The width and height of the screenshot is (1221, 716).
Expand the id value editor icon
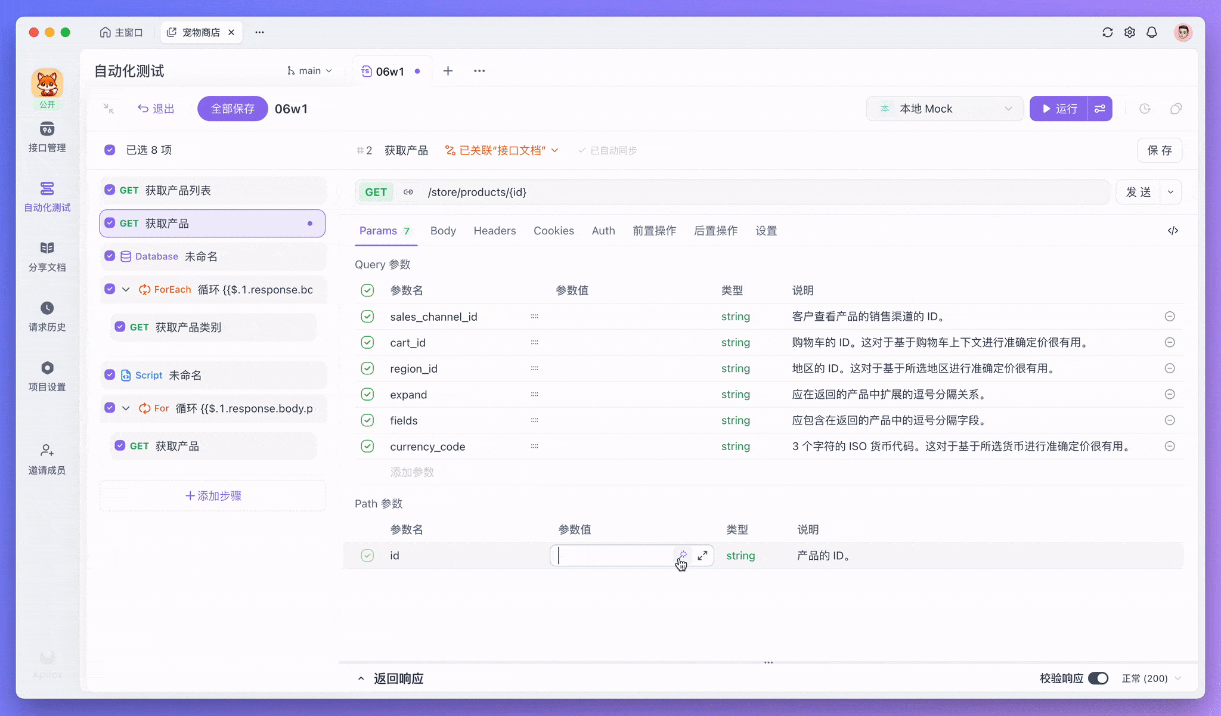click(x=702, y=556)
